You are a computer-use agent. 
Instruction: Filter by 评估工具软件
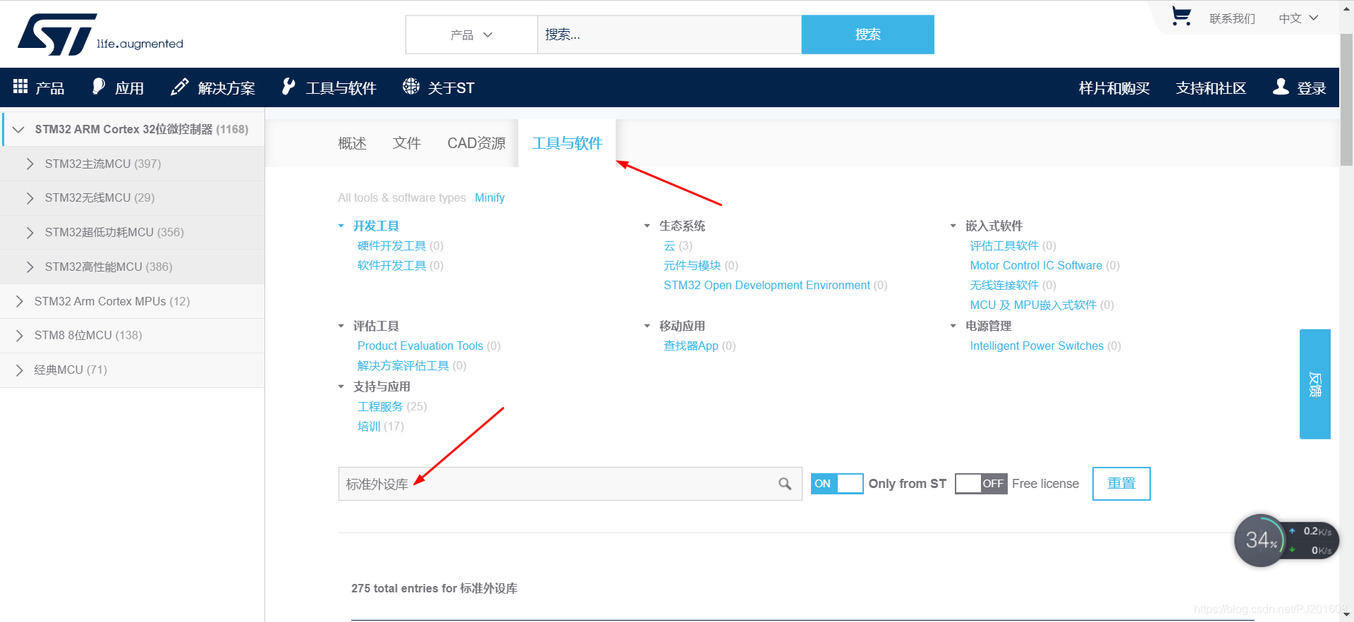click(1004, 245)
